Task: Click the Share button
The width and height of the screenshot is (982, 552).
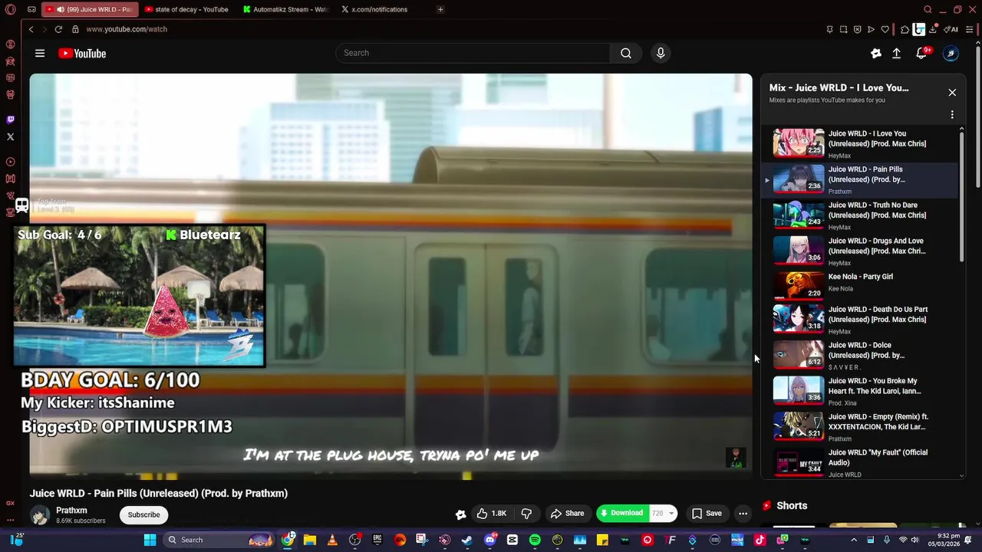Action: tap(568, 514)
